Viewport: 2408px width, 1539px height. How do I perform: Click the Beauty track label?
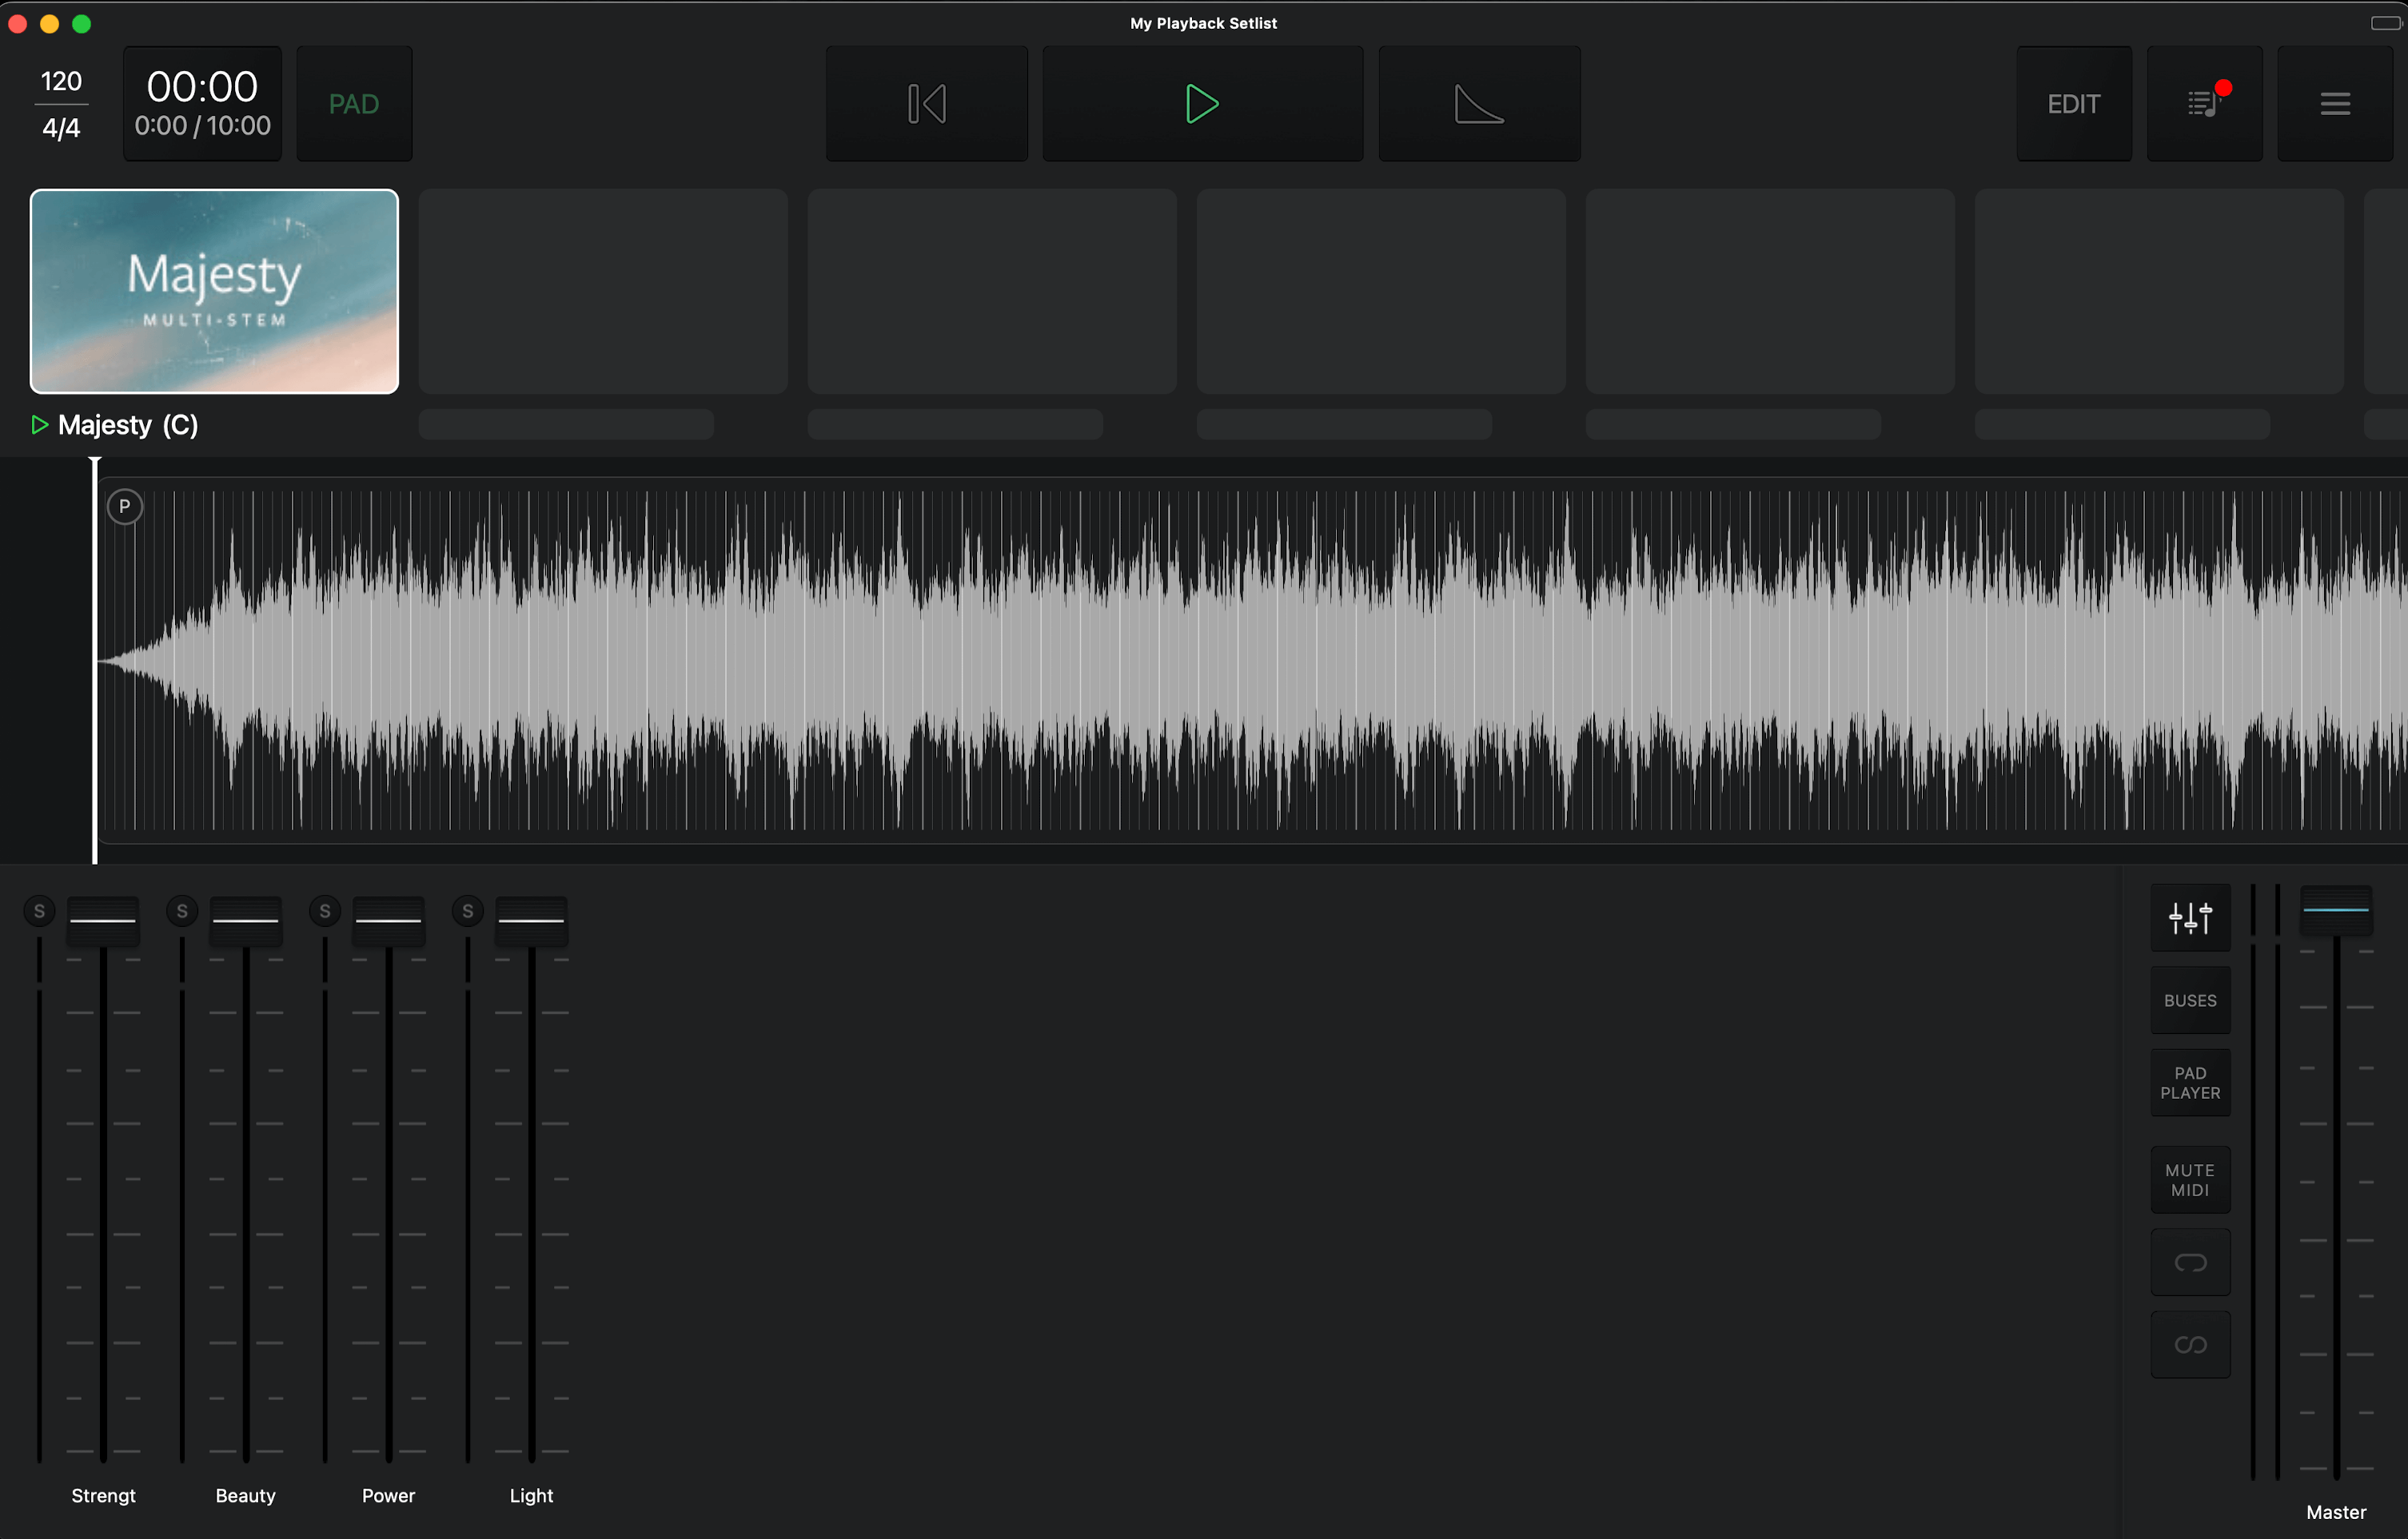click(246, 1495)
